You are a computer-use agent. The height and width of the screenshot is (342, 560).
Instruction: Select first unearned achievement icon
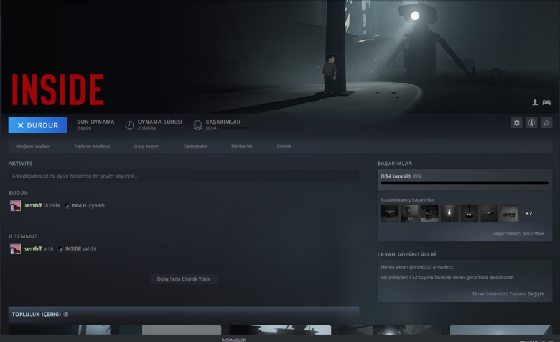pos(390,214)
